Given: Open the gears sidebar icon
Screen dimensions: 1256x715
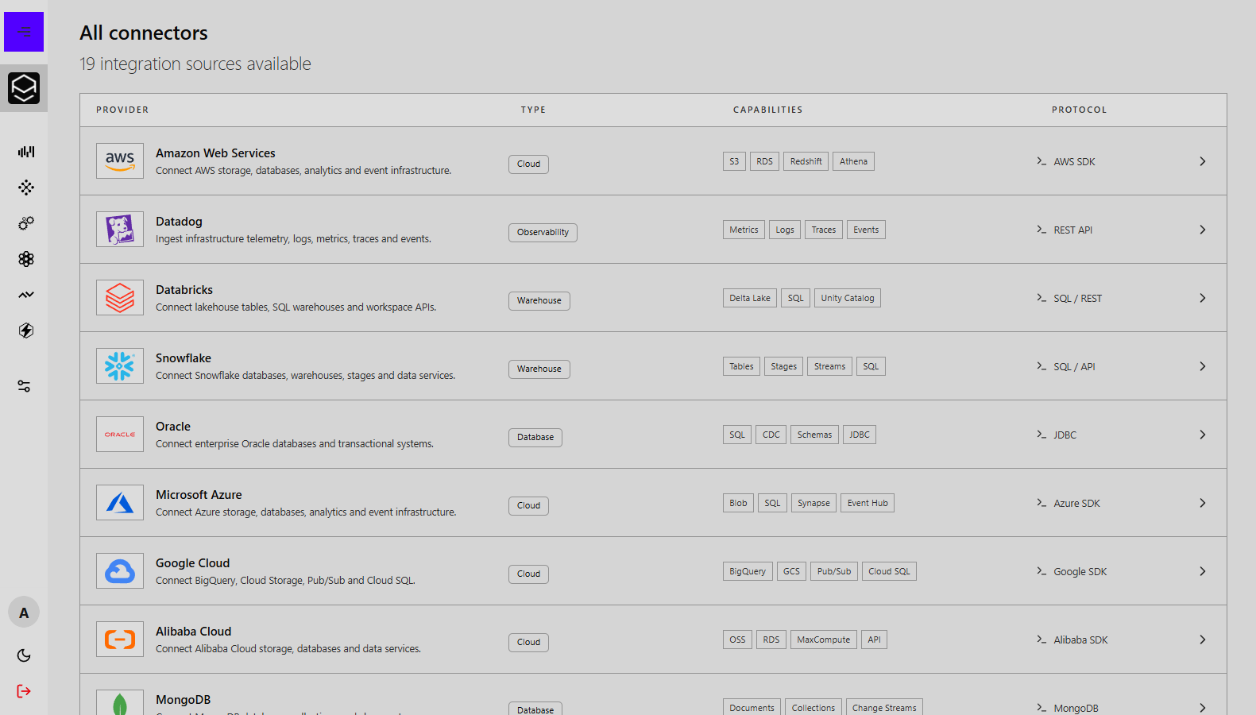Looking at the screenshot, I should (x=26, y=223).
